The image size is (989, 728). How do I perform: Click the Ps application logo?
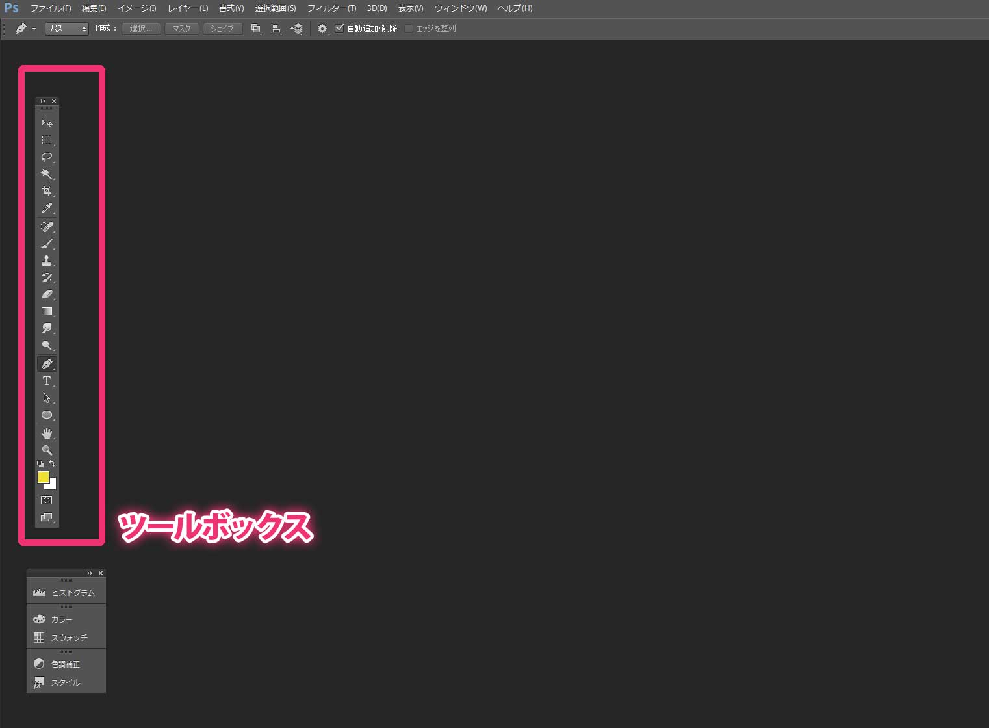(12, 8)
